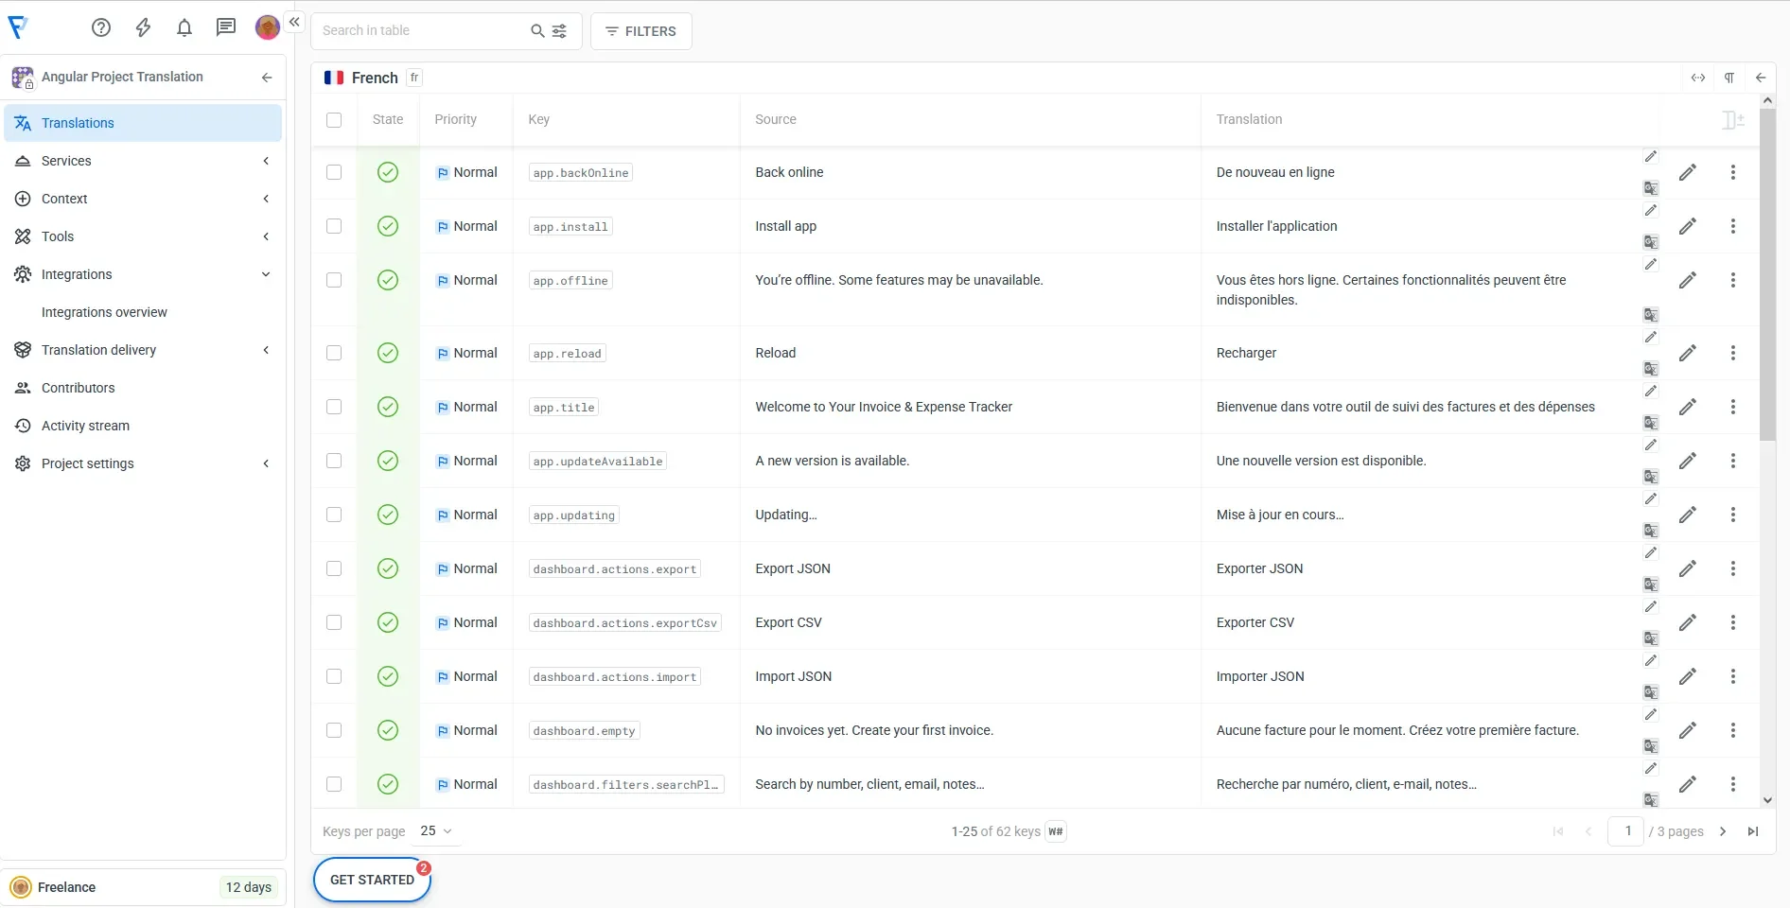Expand the Services sidebar section
Viewport: 1790px width, 908px height.
pyautogui.click(x=142, y=161)
